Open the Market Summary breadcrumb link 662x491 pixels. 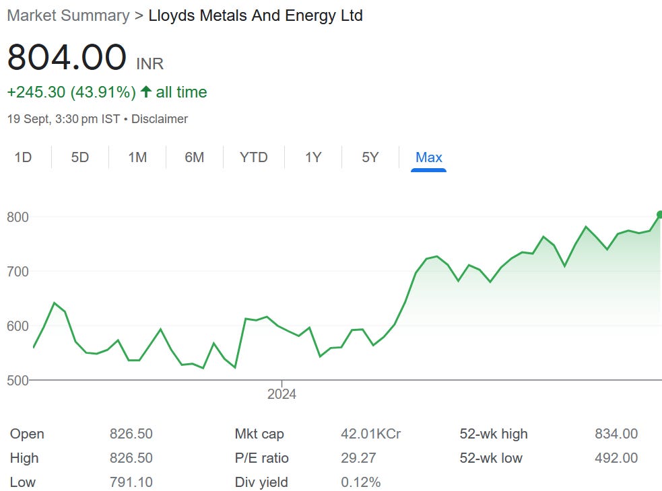coord(69,15)
